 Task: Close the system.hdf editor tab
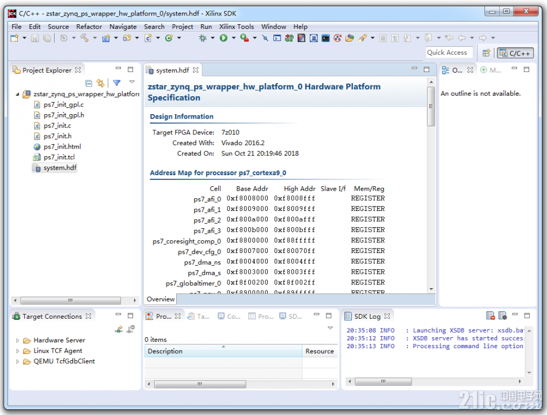click(x=196, y=70)
